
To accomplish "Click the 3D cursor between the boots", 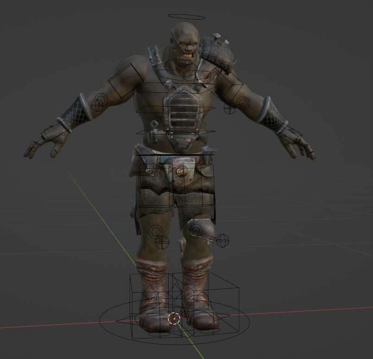I will point(174,318).
